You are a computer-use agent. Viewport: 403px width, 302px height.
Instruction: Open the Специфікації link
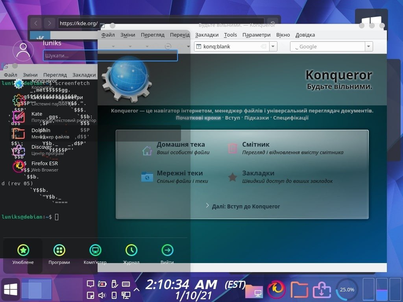coord(291,118)
